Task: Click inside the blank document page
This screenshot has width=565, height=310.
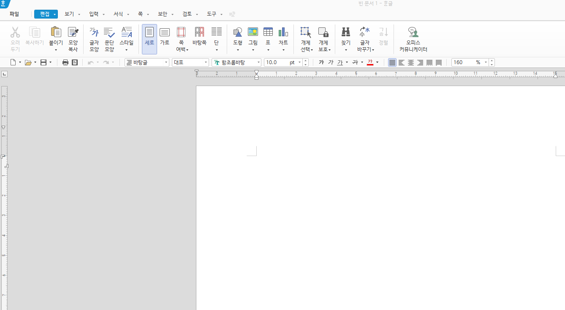Action: 380,198
